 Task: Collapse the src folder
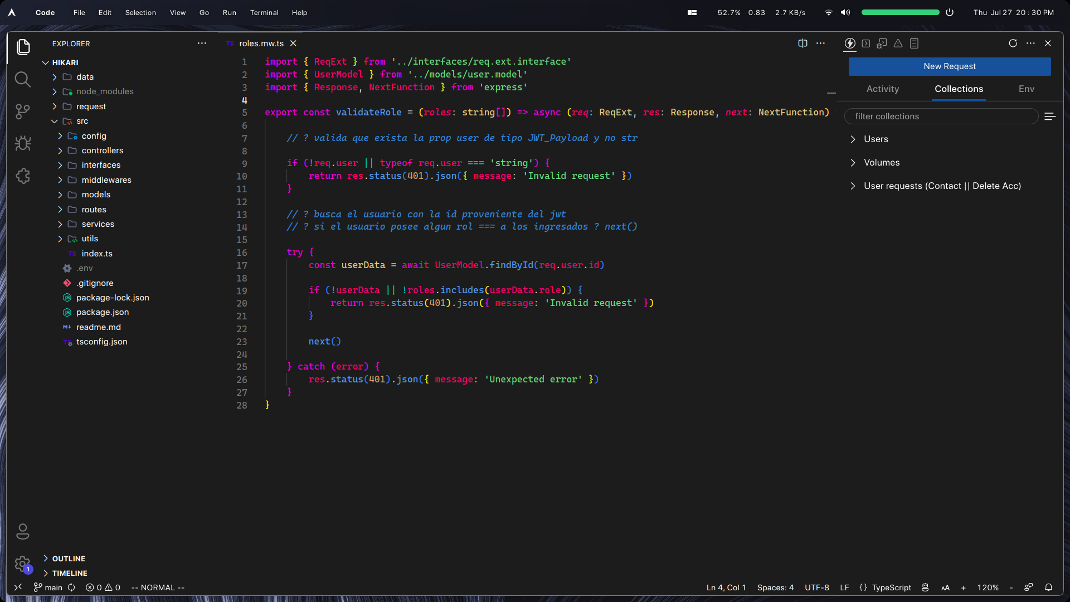click(x=82, y=121)
